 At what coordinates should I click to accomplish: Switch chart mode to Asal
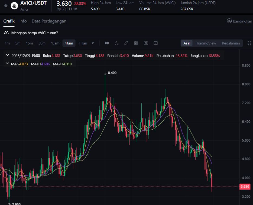pos(187,43)
